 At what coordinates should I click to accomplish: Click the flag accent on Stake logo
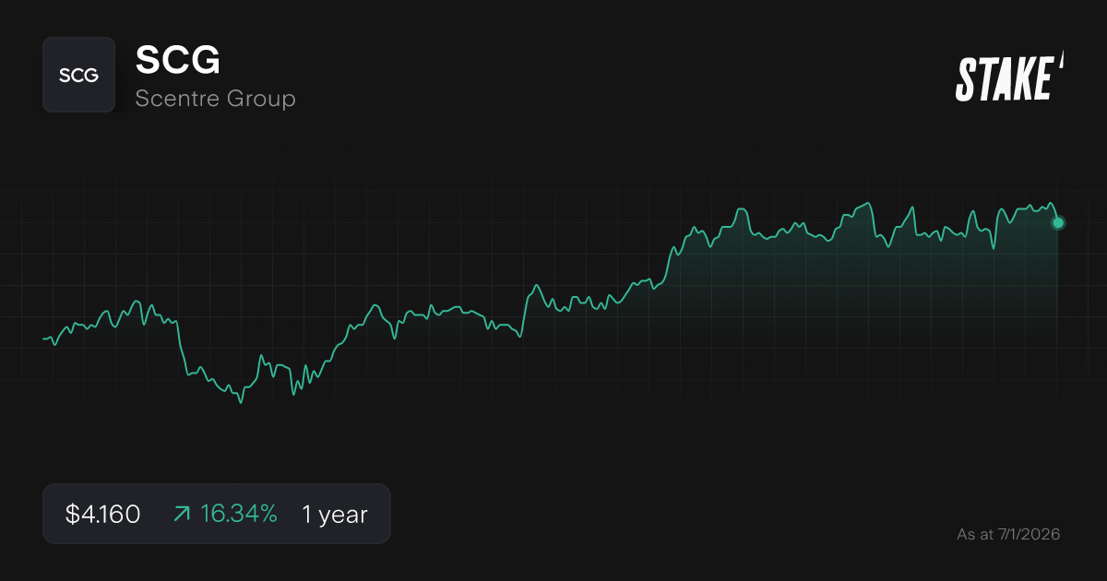(x=1061, y=62)
